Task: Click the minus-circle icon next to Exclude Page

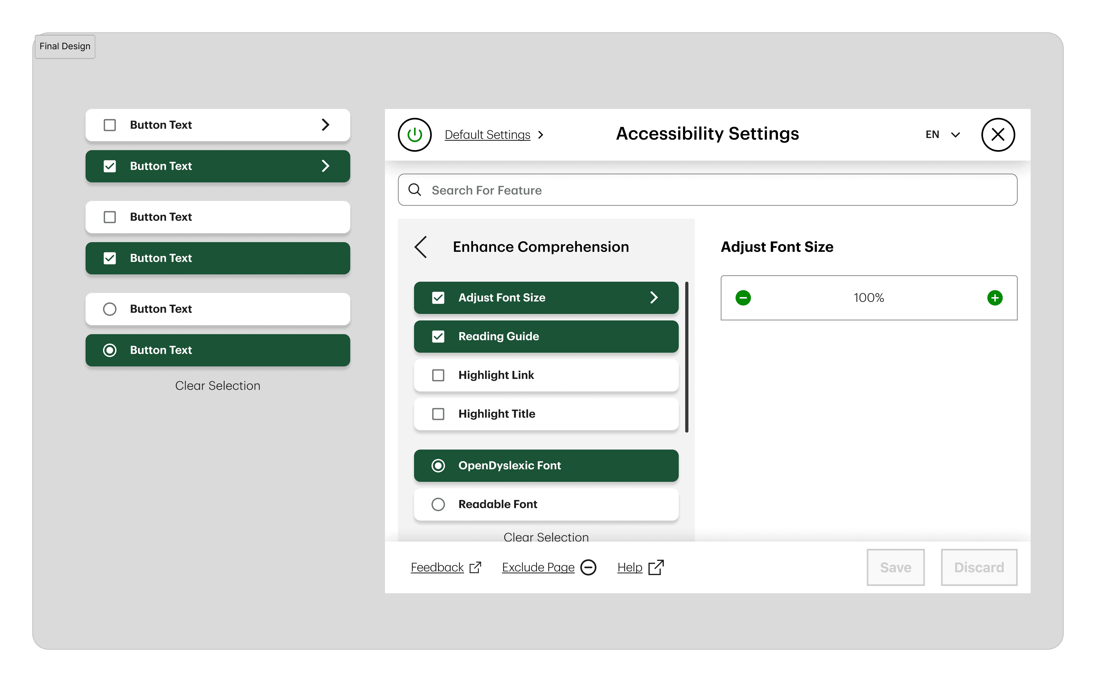Action: coord(588,567)
